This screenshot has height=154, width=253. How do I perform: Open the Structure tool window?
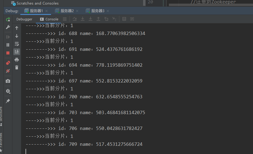point(1,116)
